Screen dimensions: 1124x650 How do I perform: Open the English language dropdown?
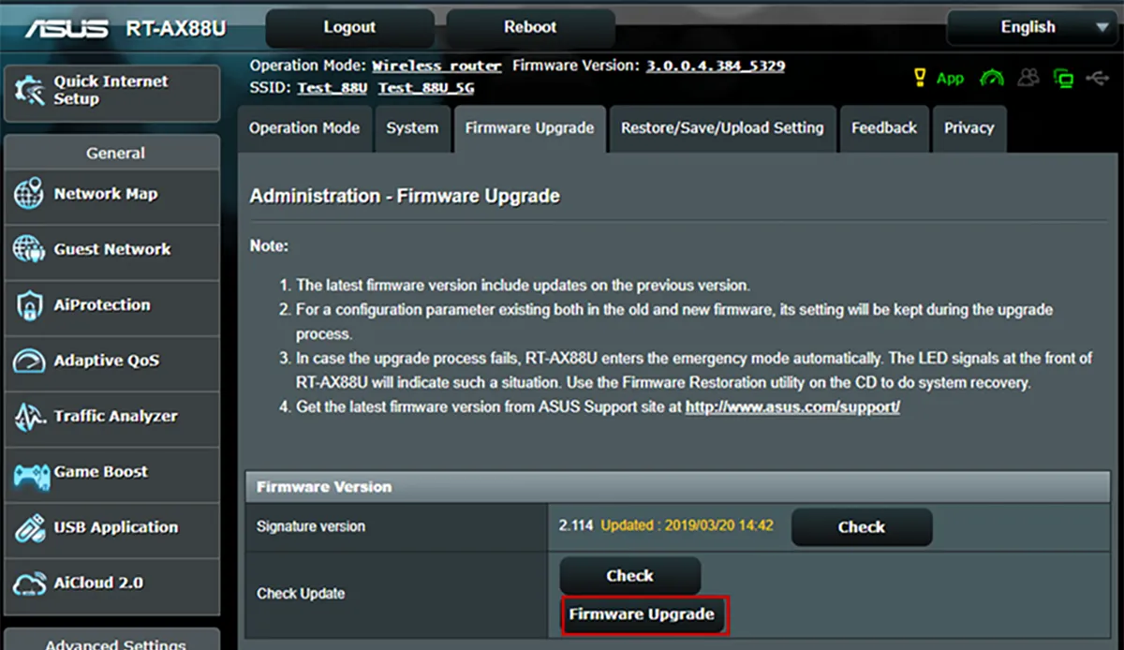click(1034, 27)
